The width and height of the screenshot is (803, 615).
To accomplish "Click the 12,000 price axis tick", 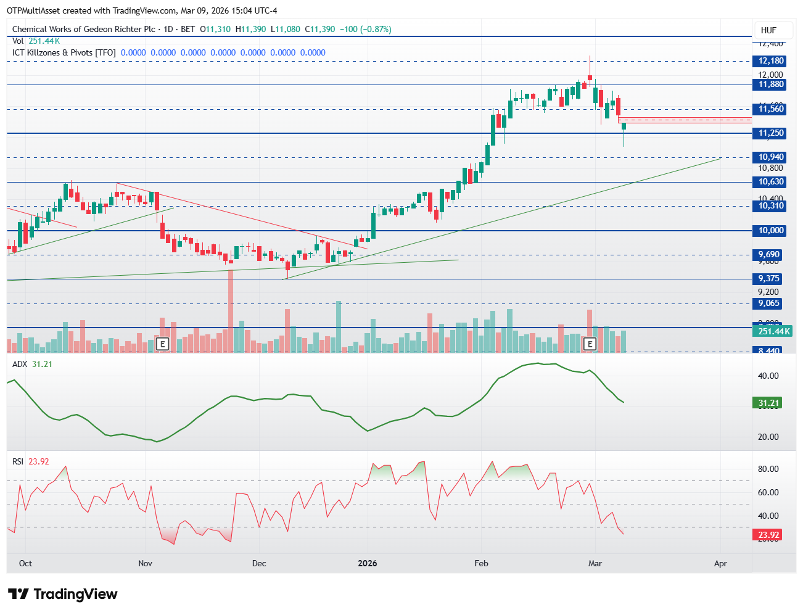I will [770, 75].
